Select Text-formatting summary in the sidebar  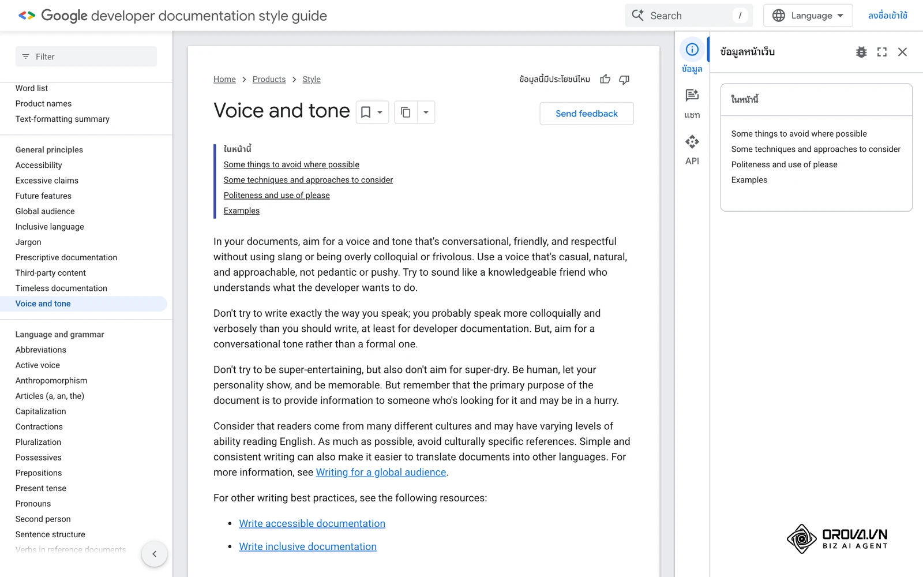(62, 119)
